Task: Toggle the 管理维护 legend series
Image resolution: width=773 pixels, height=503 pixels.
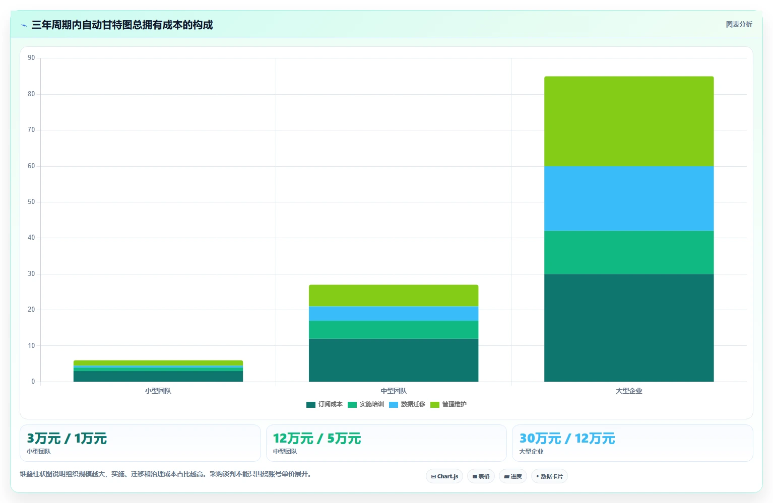Action: tap(448, 404)
